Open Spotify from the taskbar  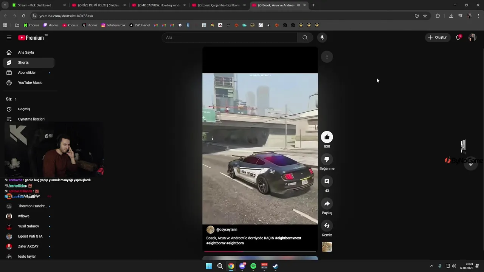click(x=253, y=266)
